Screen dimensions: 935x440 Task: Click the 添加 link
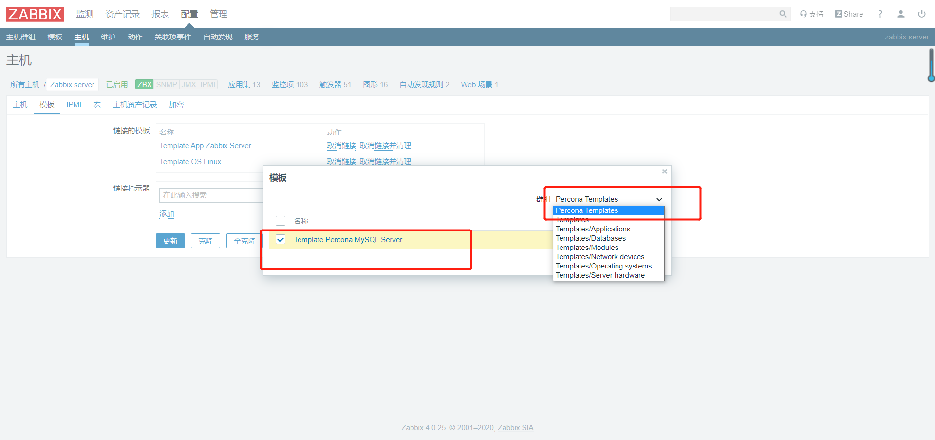coord(167,214)
